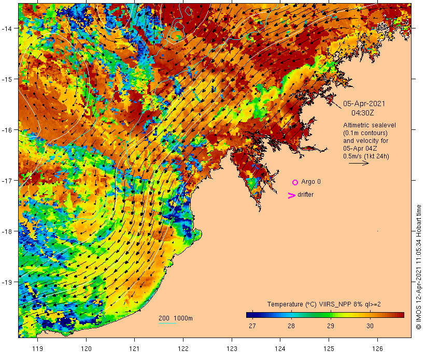The image size is (425, 352).
Task: Click the '05-Apr-2021' date label
Action: tap(364, 104)
